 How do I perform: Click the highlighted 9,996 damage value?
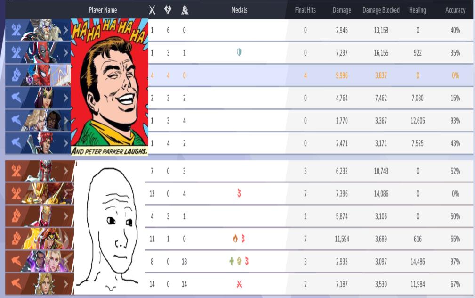pos(342,75)
